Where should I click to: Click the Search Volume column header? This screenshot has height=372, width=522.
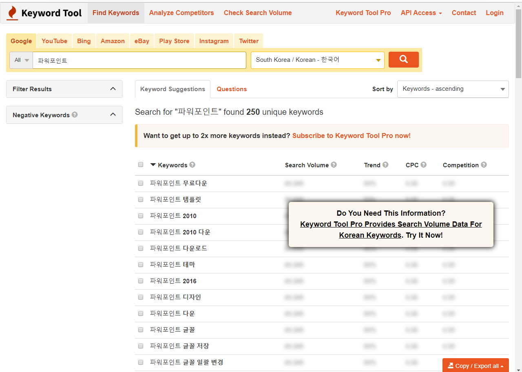click(x=307, y=165)
